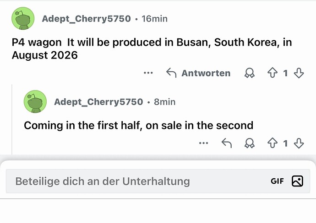Upvote the P4 wagon comment

(x=272, y=73)
